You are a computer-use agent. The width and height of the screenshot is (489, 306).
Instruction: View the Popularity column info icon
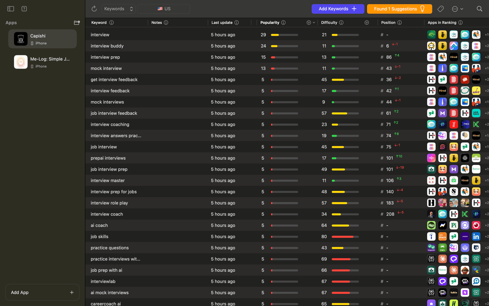[283, 22]
